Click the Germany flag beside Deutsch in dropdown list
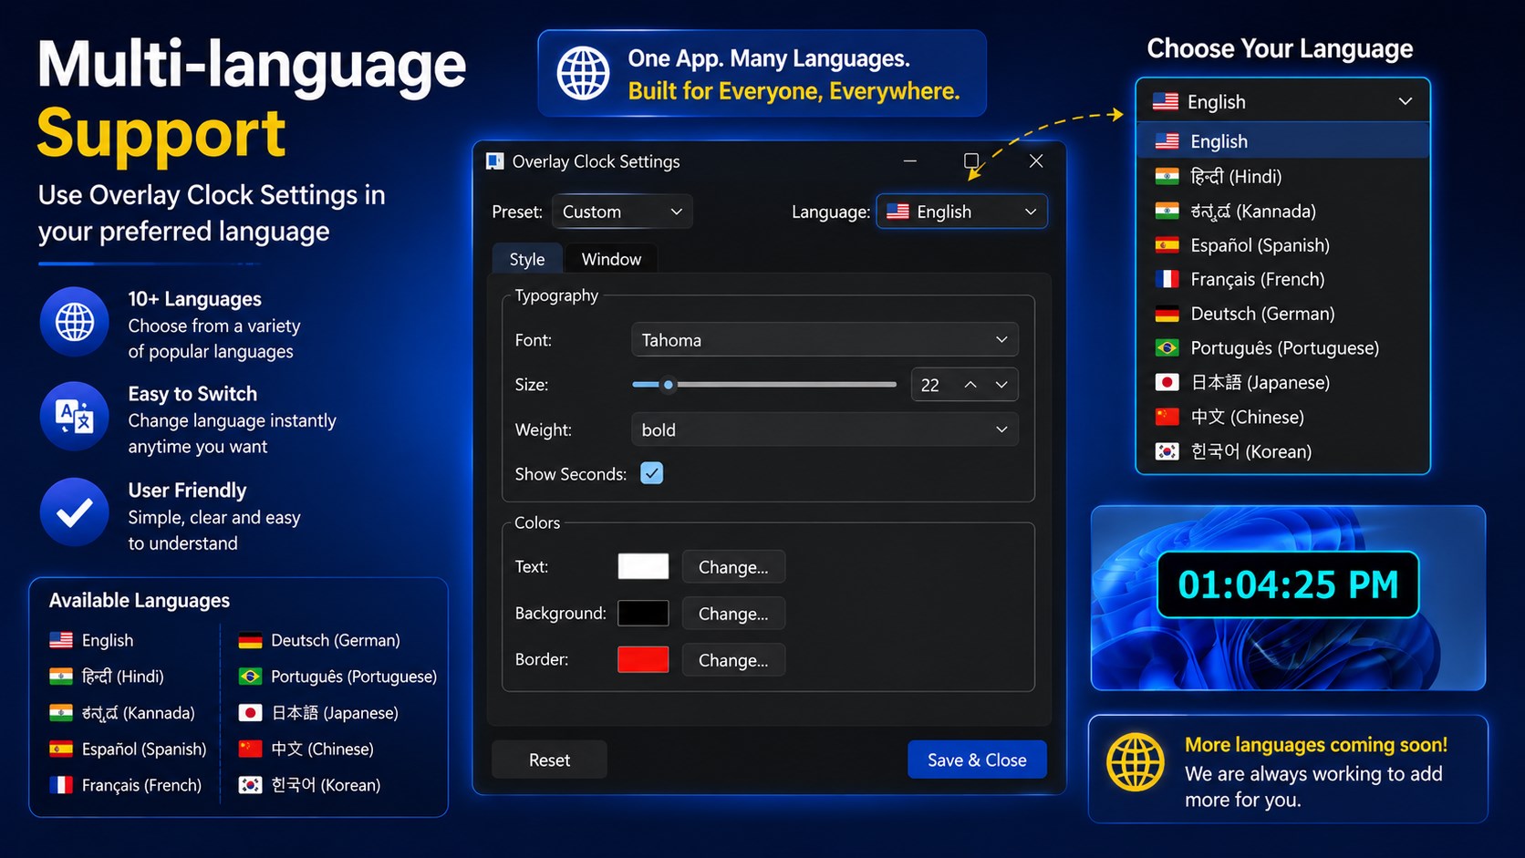 coord(1167,314)
